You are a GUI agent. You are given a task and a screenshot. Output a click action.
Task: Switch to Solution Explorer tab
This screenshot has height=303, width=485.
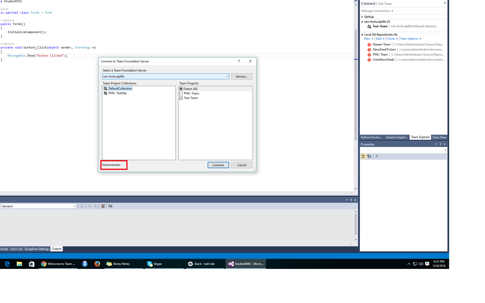pyautogui.click(x=396, y=137)
